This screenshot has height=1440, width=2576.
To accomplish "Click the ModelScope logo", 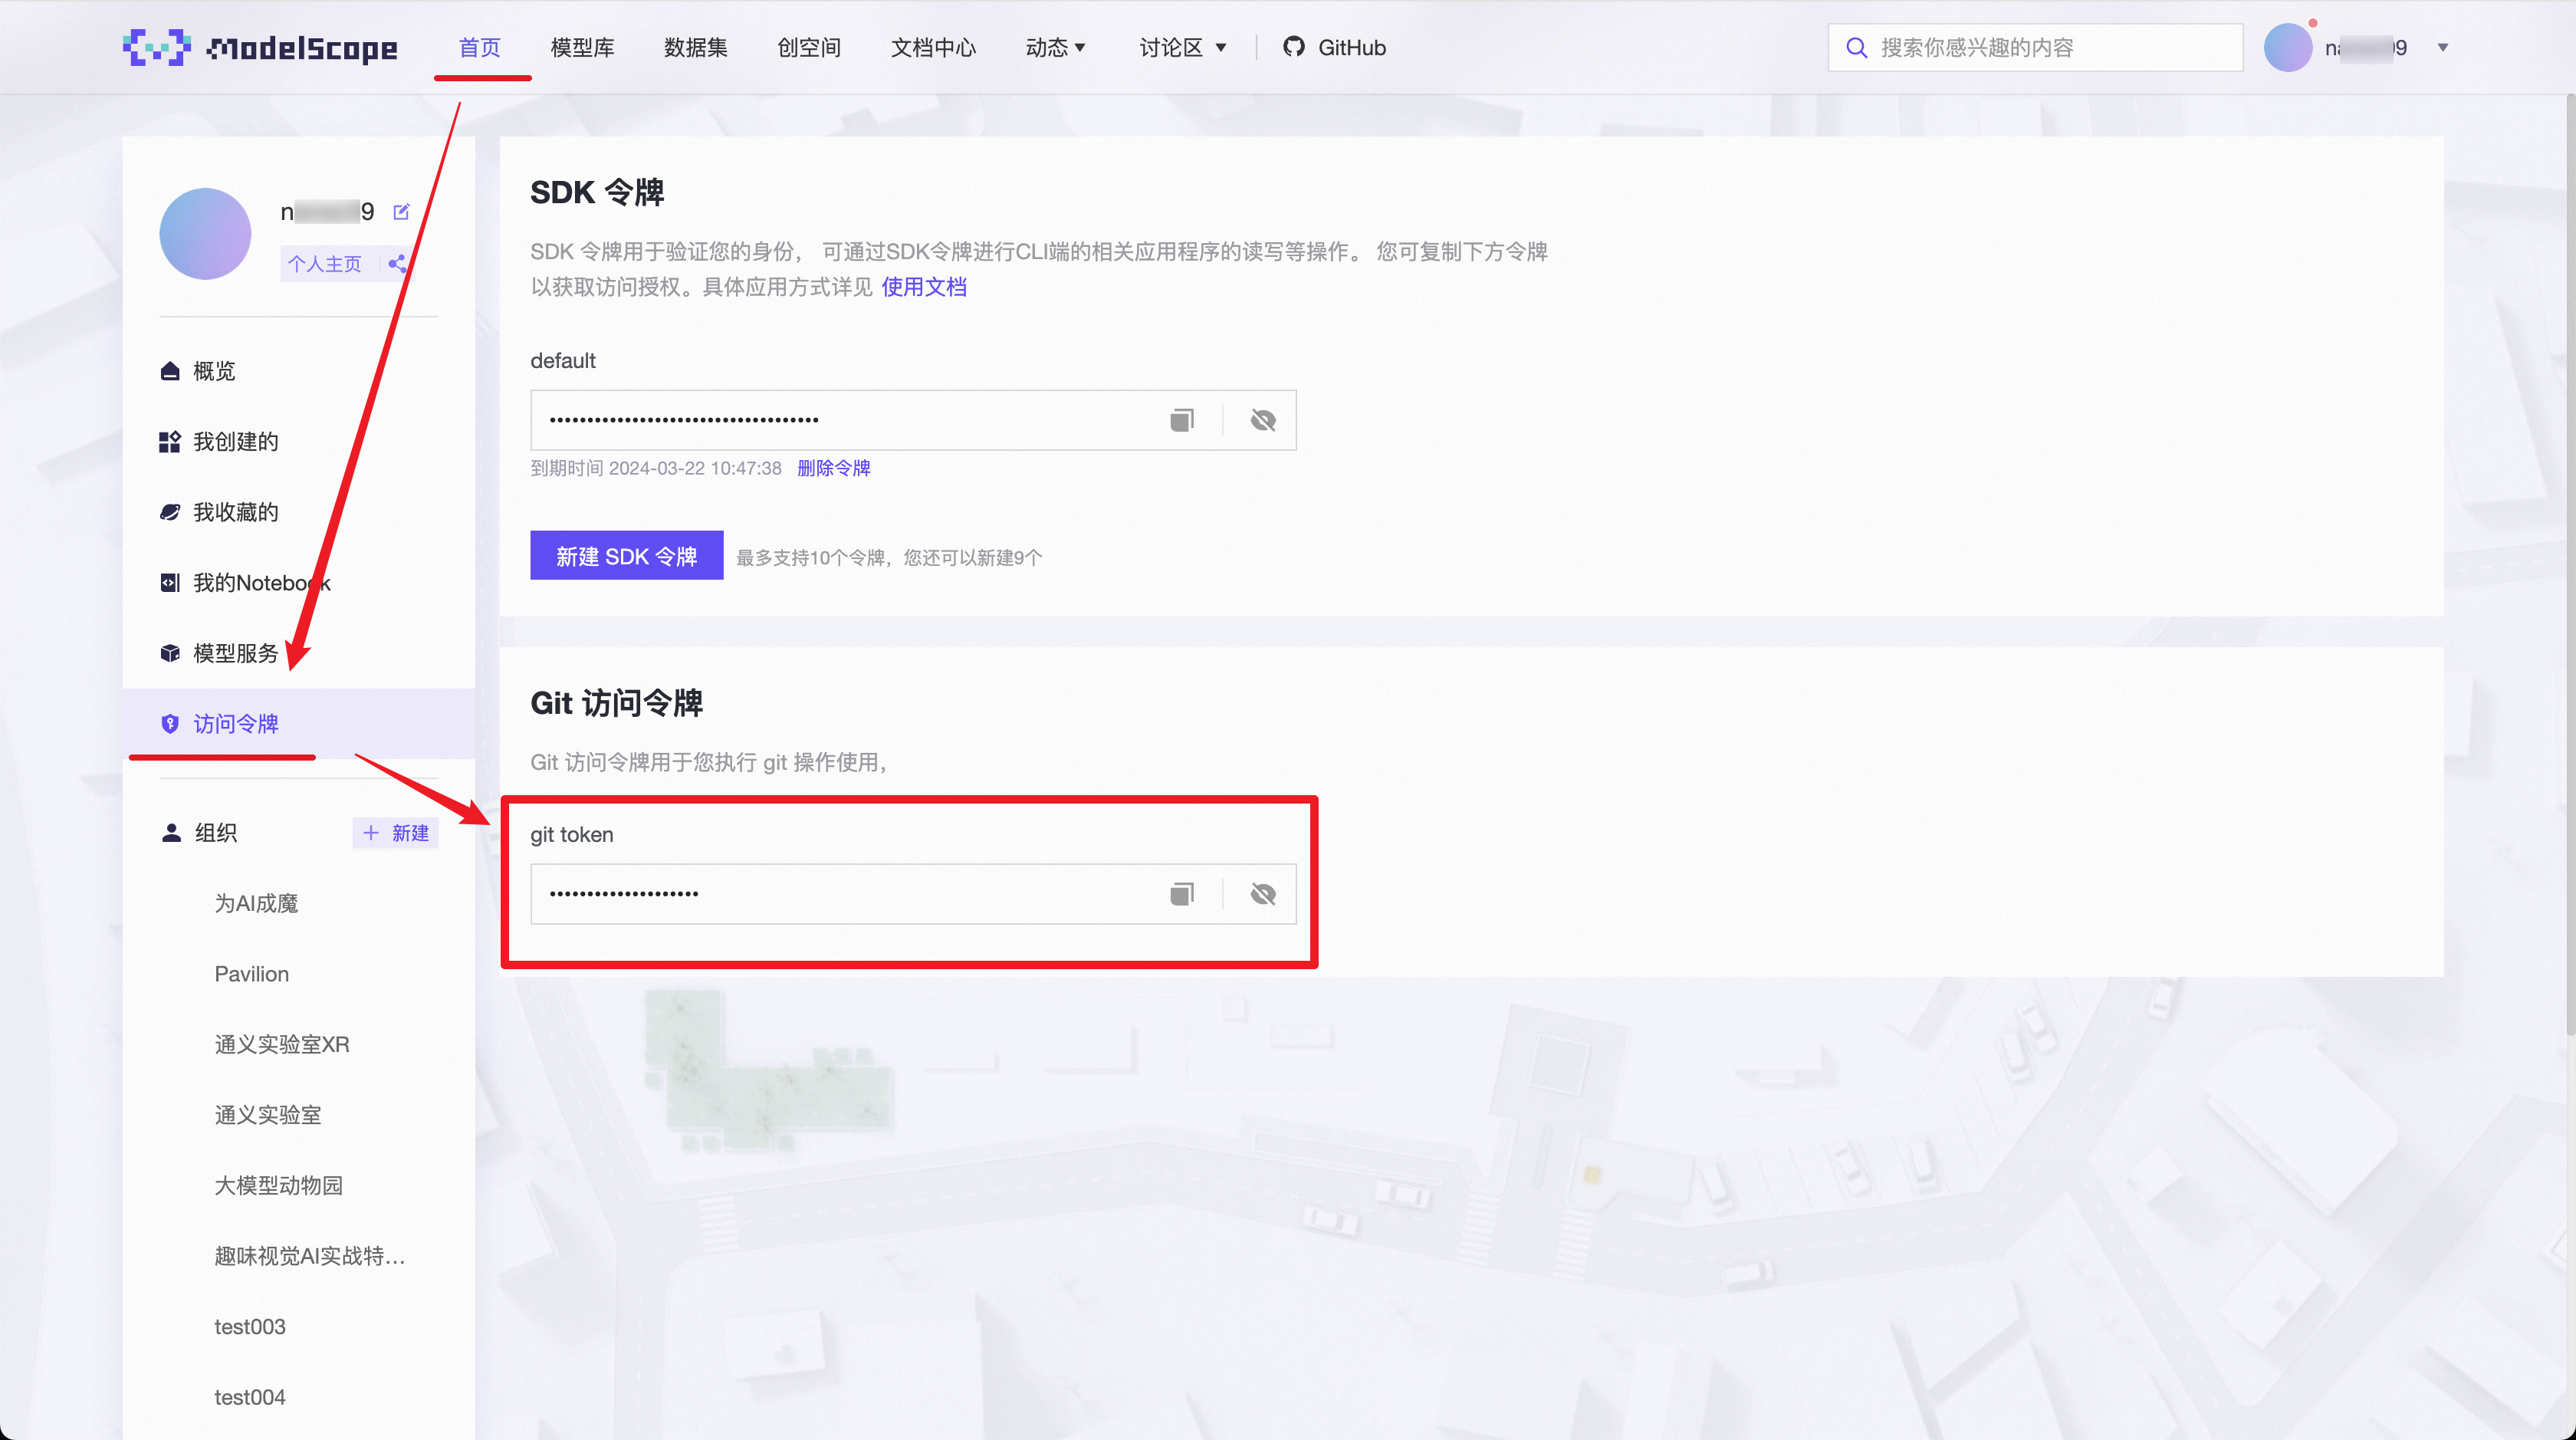I will pos(260,47).
